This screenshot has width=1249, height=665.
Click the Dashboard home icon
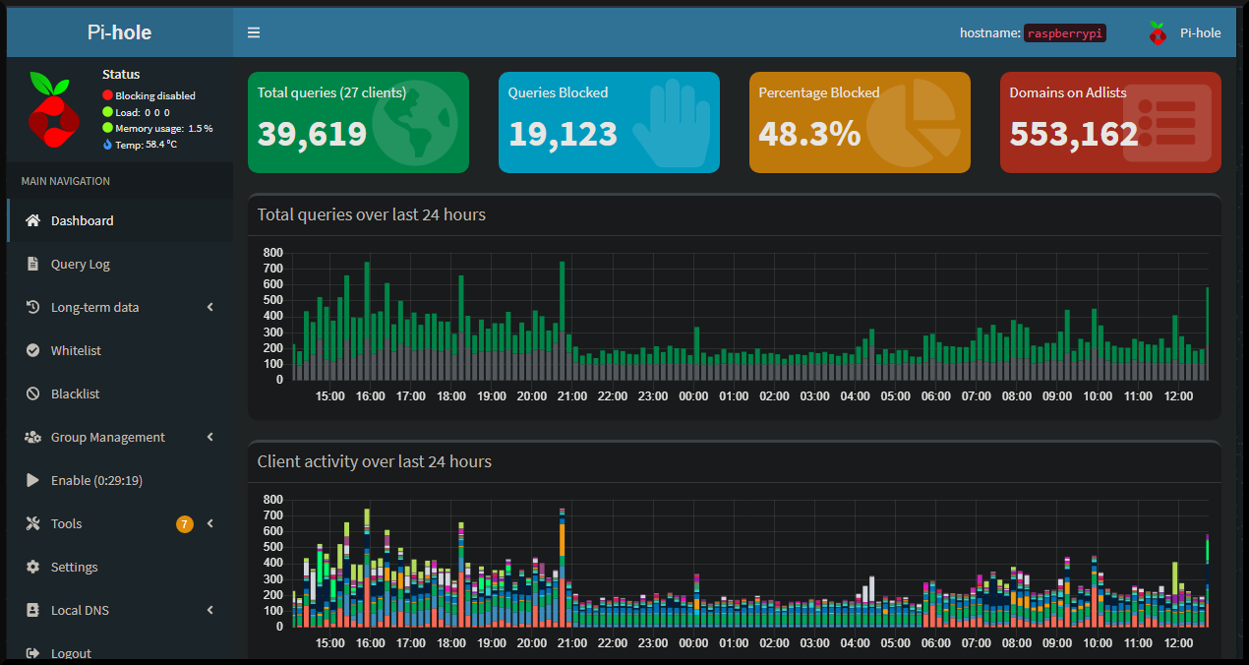(32, 220)
